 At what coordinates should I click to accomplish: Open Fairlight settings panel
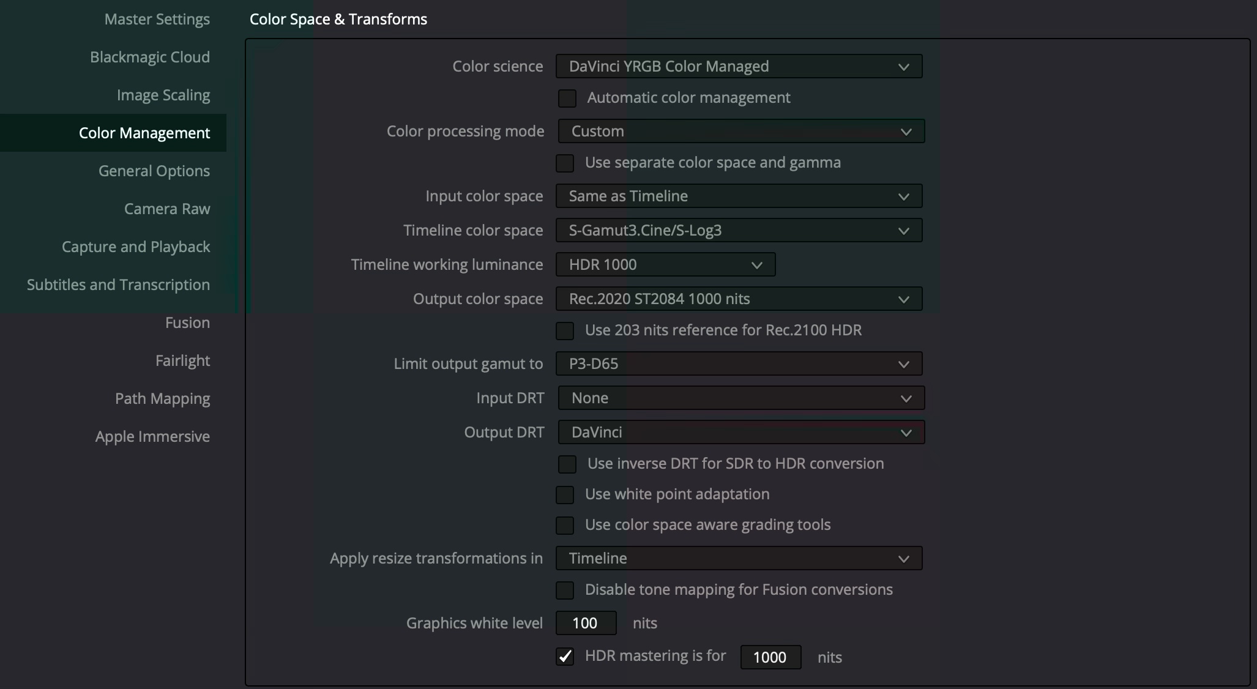click(182, 360)
